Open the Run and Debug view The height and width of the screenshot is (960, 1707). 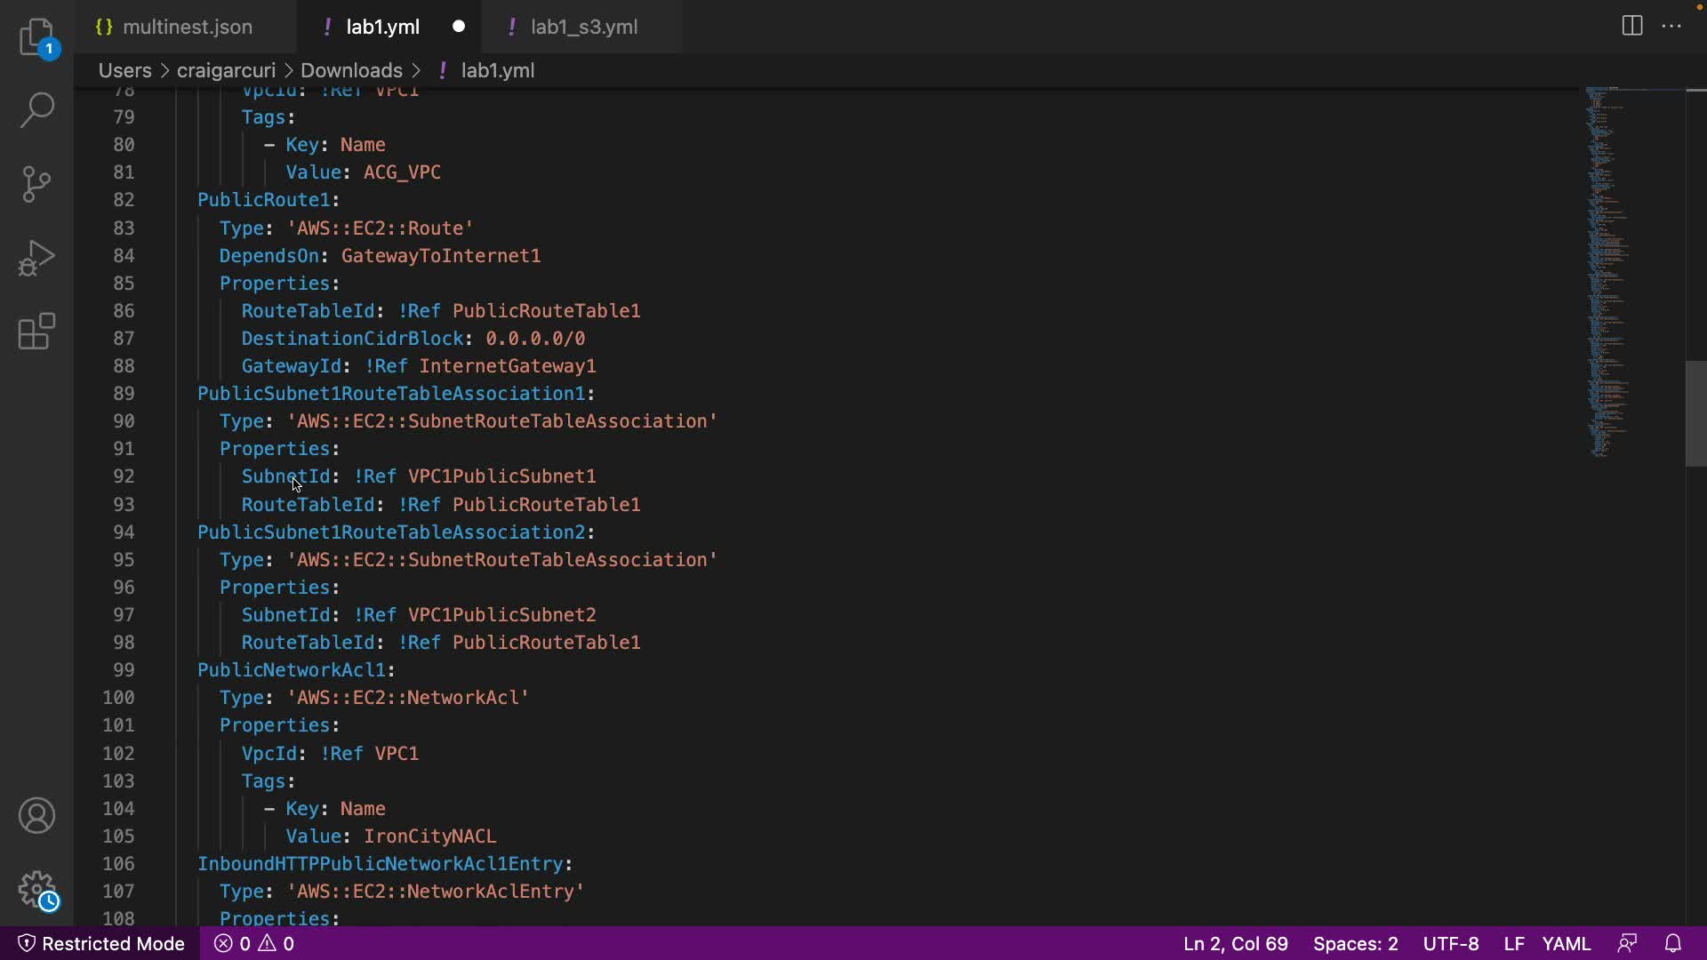37,258
